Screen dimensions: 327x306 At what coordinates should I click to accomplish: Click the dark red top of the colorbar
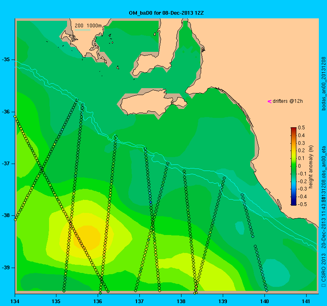(293, 129)
